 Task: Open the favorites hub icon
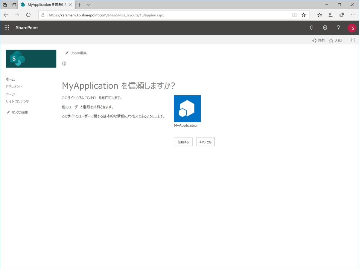320,15
